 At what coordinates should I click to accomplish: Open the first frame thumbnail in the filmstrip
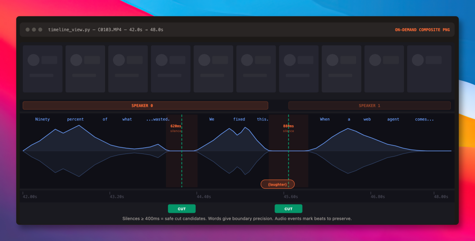(43, 69)
